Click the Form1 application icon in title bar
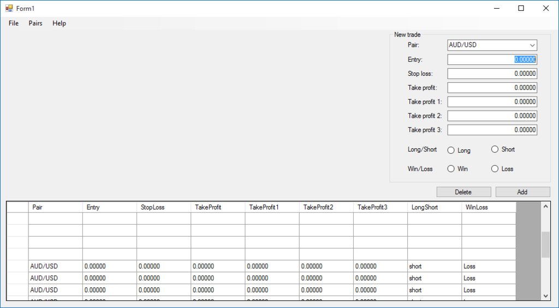 point(9,8)
